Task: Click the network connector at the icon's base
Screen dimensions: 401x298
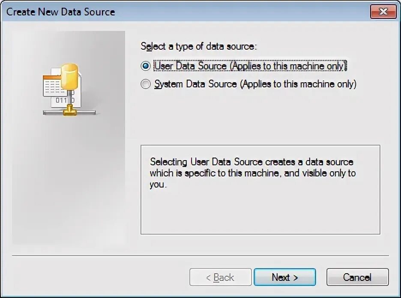Action: 69,112
